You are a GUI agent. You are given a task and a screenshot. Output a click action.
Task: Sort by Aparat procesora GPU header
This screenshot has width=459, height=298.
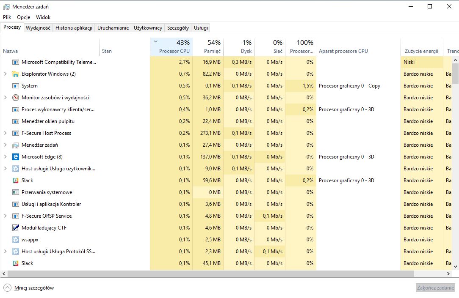(x=358, y=47)
